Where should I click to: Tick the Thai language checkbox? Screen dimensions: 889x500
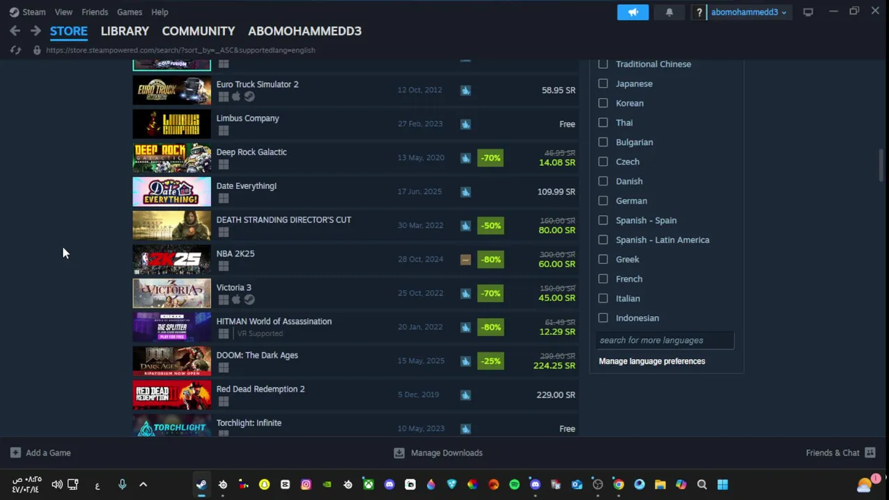pyautogui.click(x=603, y=122)
